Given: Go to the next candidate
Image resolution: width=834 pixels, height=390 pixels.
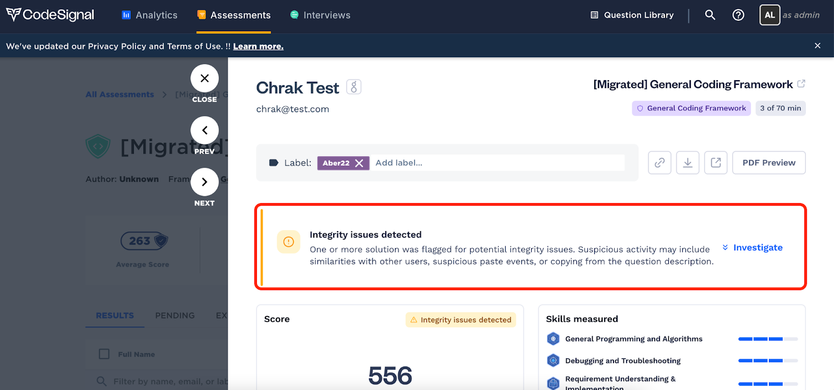Looking at the screenshot, I should coord(204,182).
